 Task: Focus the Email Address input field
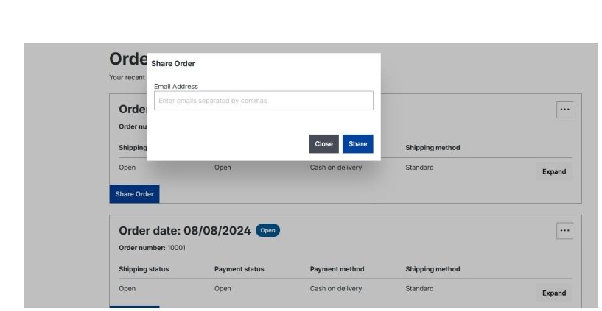263,101
